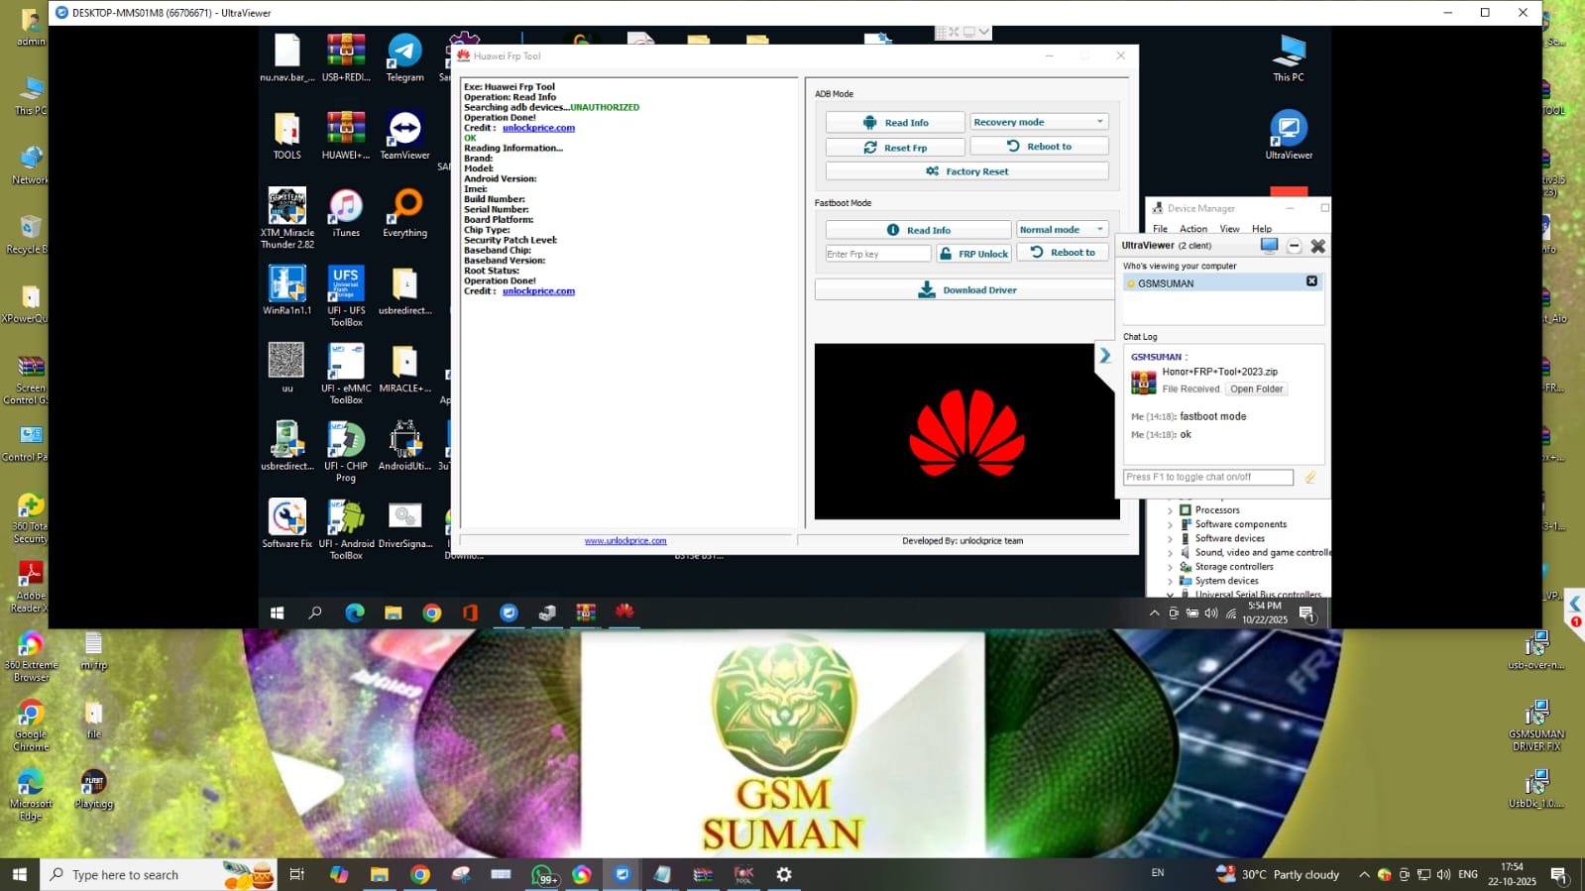Click the Open Folder button in chat log
1585x891 pixels.
1256,390
